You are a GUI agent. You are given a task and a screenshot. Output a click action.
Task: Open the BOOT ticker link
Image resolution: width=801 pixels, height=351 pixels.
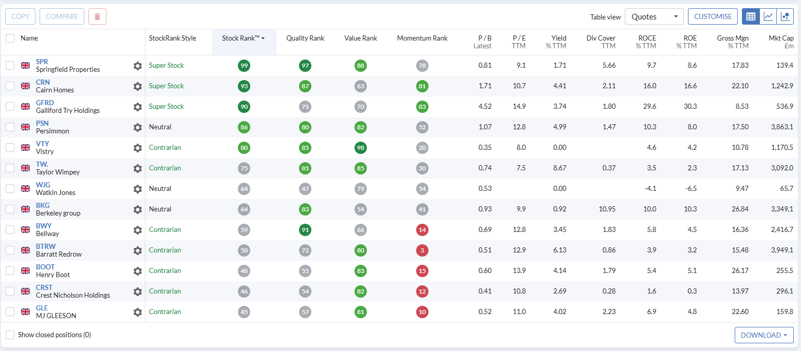click(x=45, y=267)
